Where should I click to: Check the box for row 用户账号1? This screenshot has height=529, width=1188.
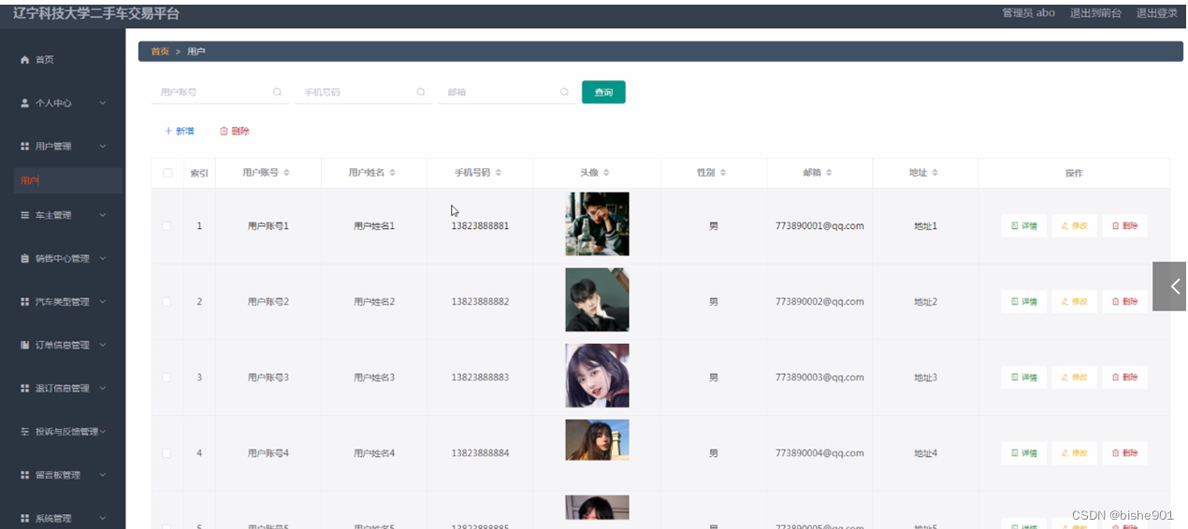pos(167,226)
